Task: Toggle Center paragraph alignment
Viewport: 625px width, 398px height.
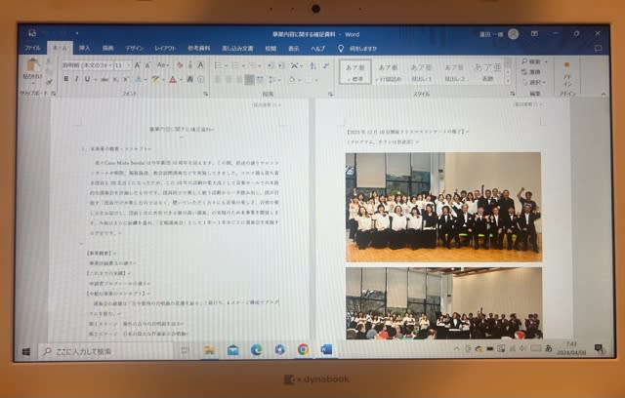Action: pos(229,79)
